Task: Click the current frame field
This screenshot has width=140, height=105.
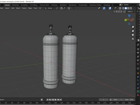Action: point(104,100)
